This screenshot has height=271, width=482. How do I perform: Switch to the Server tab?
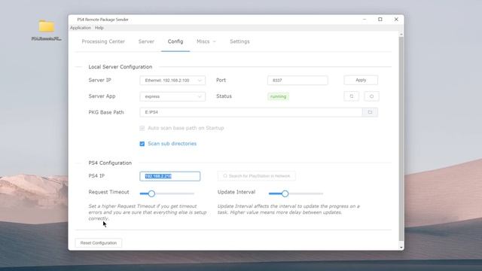coord(146,41)
